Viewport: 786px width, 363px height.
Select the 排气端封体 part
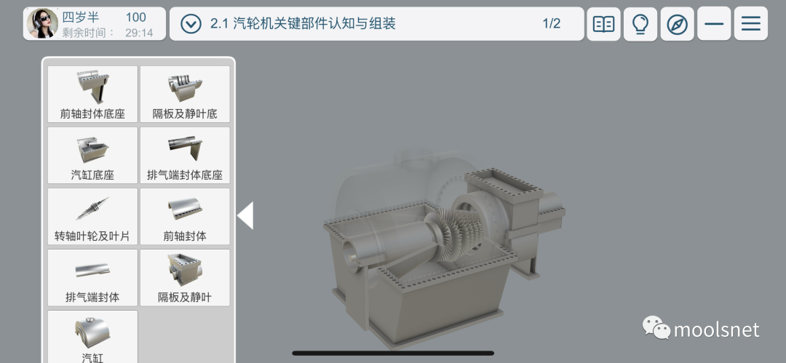tap(92, 278)
